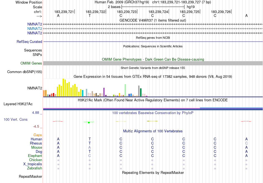Click the hg19 text beside scale bar
263x183 pixels.
pos(191,7)
